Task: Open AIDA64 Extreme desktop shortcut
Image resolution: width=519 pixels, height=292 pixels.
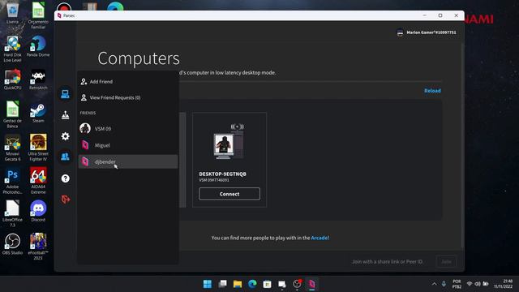Action: click(x=38, y=181)
